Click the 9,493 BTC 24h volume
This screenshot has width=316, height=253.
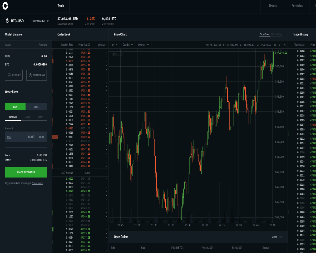(109, 19)
